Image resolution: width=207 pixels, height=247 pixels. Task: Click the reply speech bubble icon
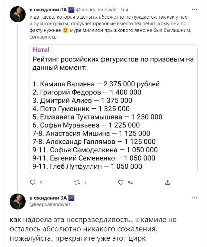(33, 182)
